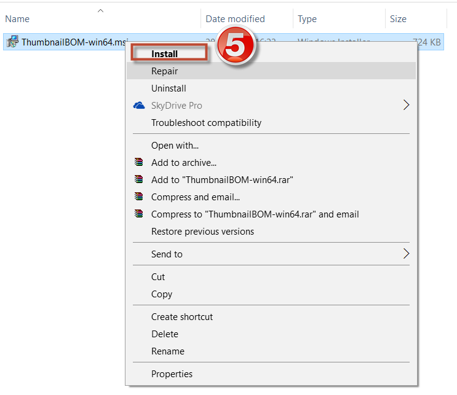
Task: Click the sort arrow above the Name column
Action: 100,10
